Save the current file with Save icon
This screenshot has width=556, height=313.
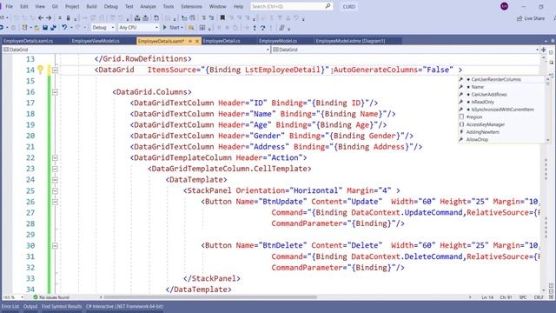click(45, 27)
